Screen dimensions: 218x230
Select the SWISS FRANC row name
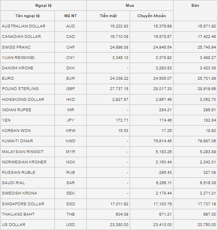pos(16,47)
